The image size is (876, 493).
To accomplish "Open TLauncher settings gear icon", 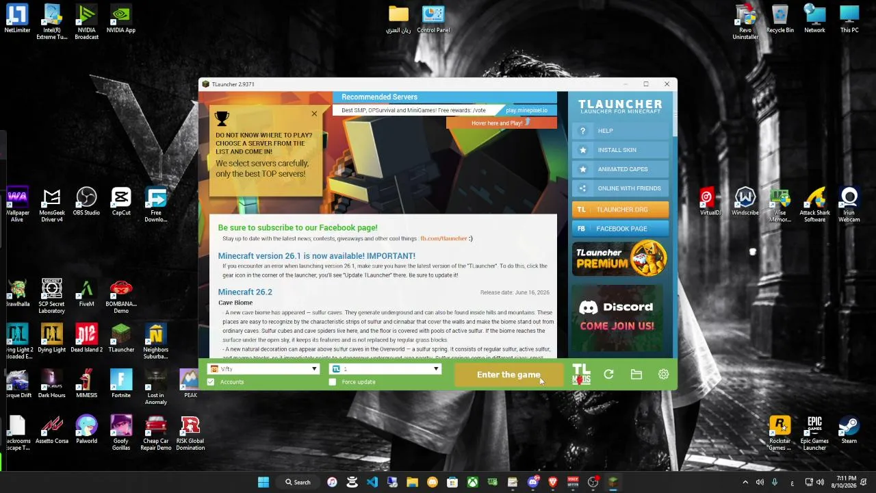I will point(663,375).
